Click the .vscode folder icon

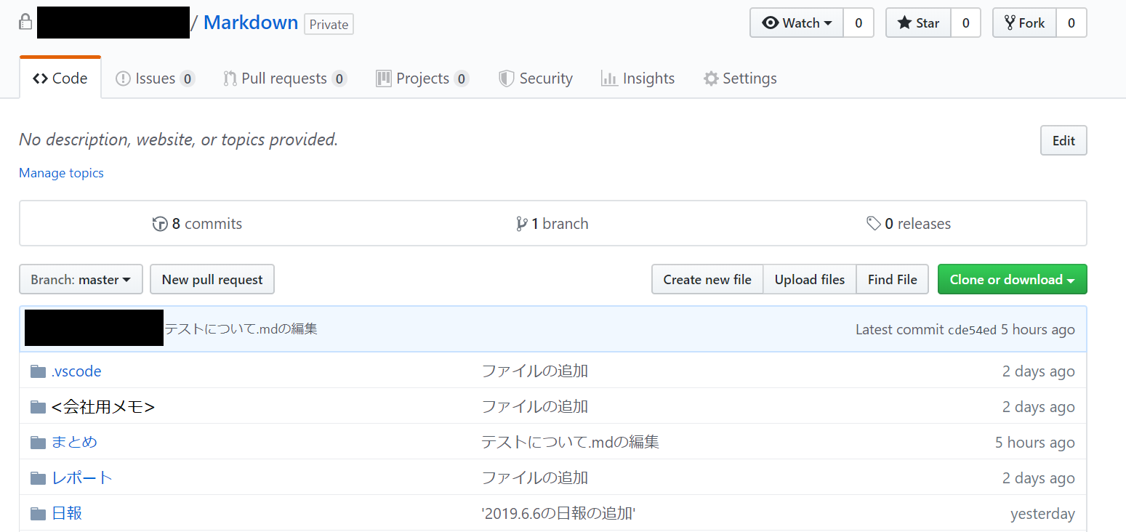click(x=39, y=372)
